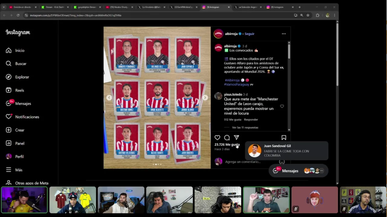The image size is (387, 217).
Task: Open the emoji picker in comment box
Action: (282, 162)
